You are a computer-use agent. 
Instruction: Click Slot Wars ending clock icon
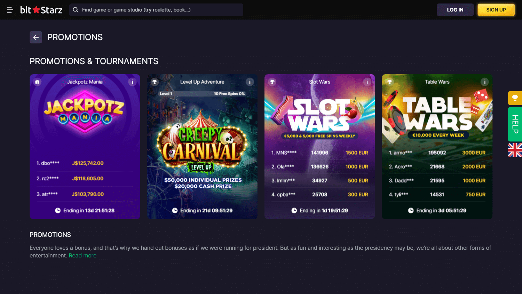(294, 210)
